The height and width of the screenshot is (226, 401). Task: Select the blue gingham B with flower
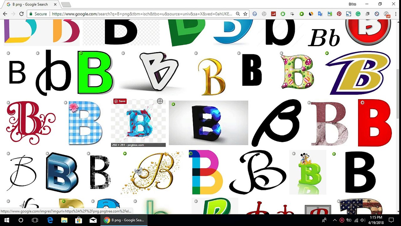click(x=85, y=123)
